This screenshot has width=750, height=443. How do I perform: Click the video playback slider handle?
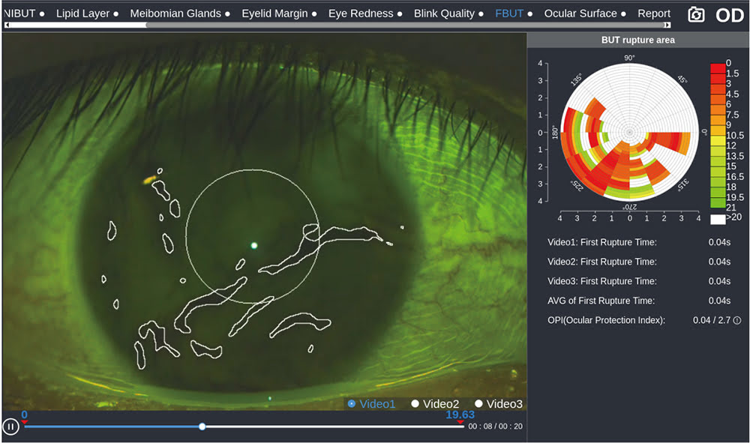click(202, 427)
